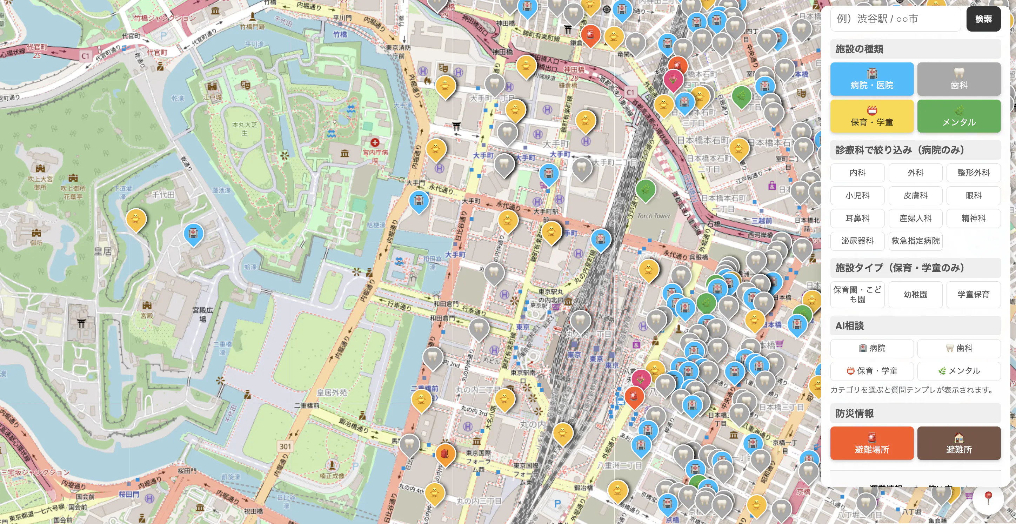
Task: Open AI相談 templates for 病院
Action: pos(872,348)
